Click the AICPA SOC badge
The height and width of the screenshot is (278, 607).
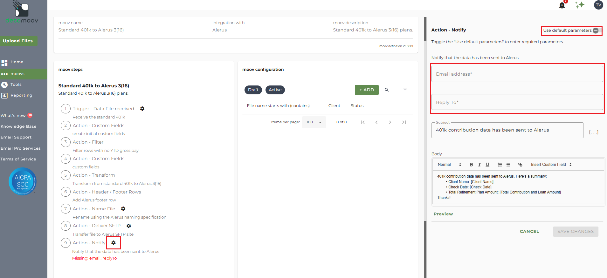(x=23, y=181)
